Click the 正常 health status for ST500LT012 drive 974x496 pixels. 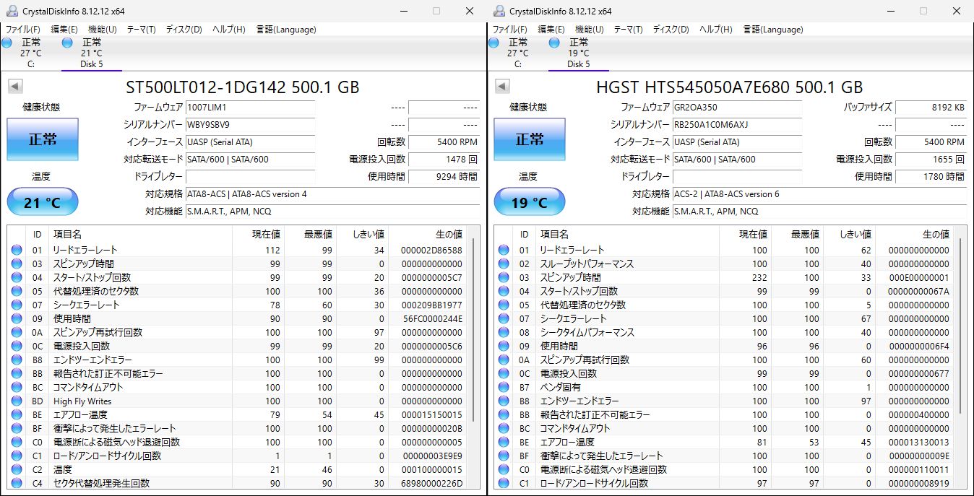click(x=42, y=140)
